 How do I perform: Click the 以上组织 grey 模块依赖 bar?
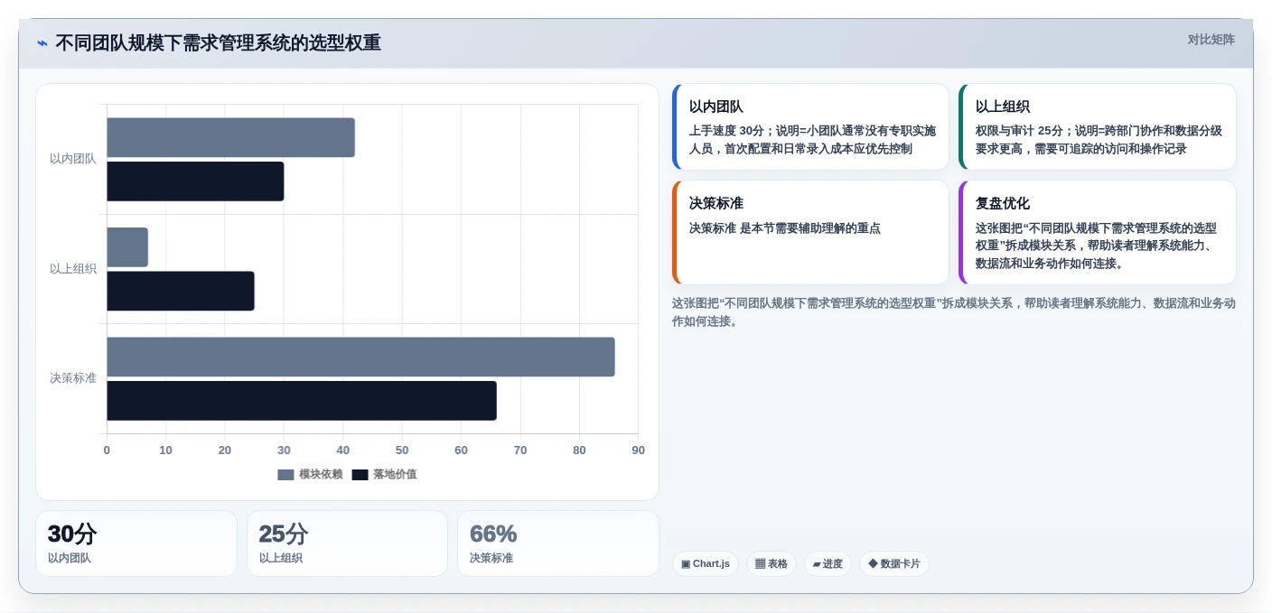coord(127,247)
